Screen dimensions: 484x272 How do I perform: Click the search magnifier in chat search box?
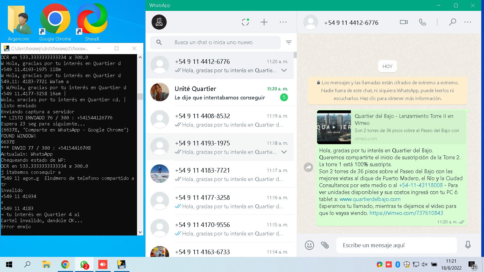click(x=159, y=43)
